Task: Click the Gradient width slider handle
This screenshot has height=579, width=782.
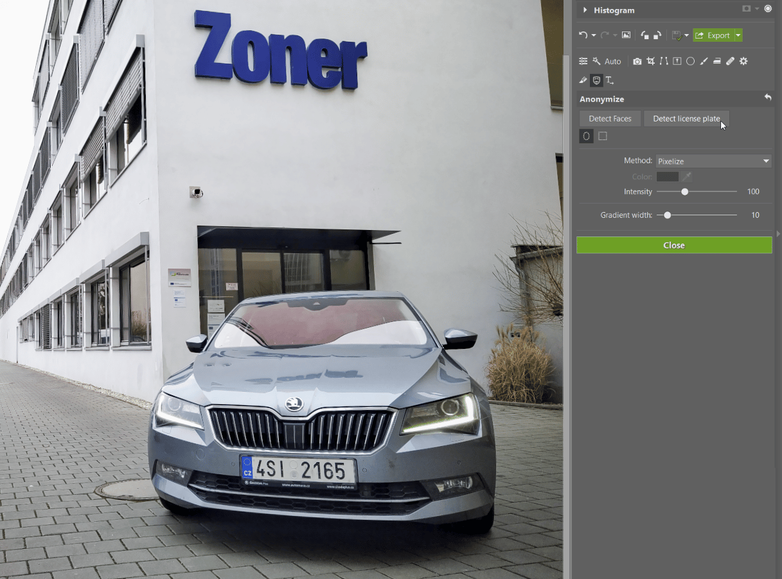Action: point(668,215)
